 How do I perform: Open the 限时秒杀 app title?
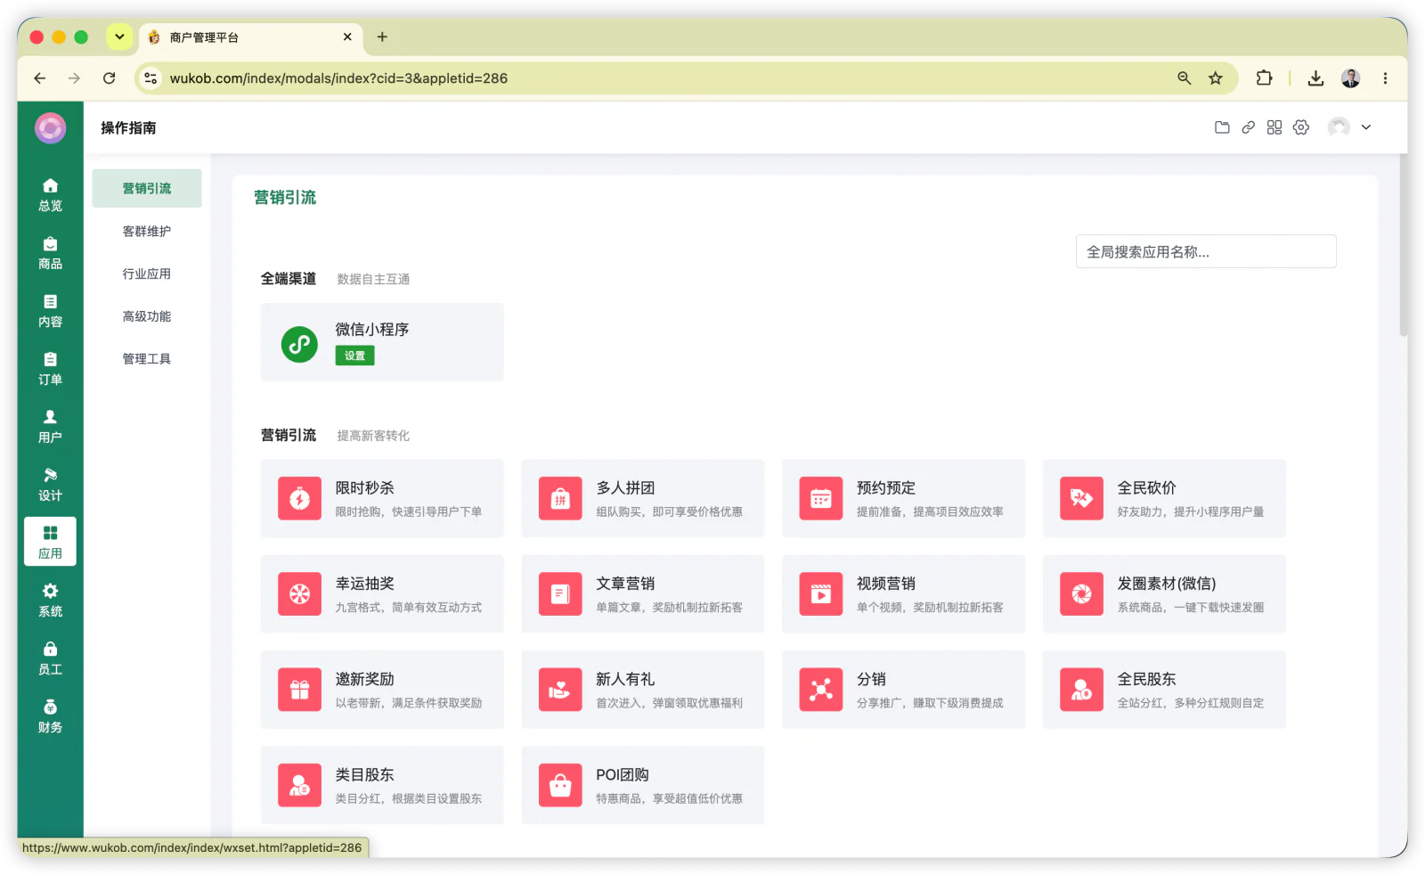tap(364, 487)
